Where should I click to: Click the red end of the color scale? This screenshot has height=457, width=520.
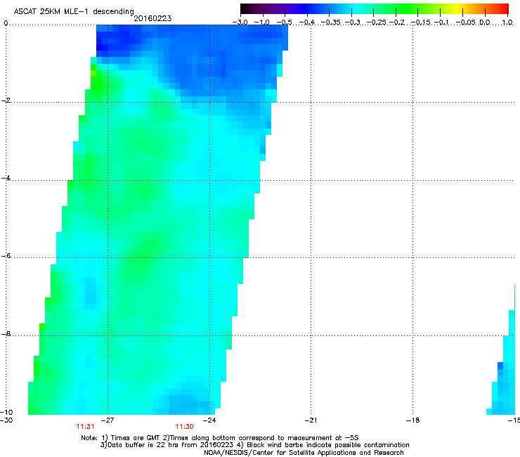click(502, 8)
